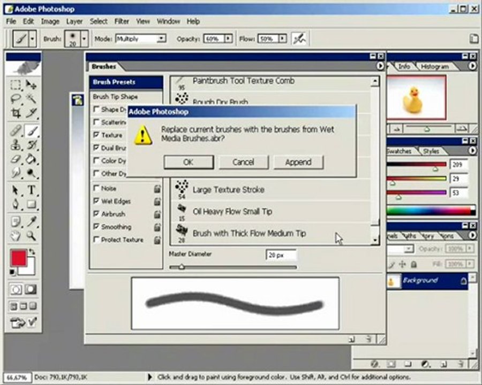The image size is (482, 385).
Task: Select the Zoom tool
Action: coord(32,236)
